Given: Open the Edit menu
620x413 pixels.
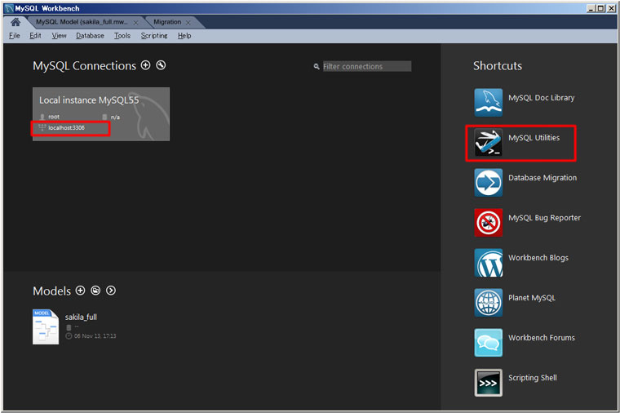Looking at the screenshot, I should (x=35, y=36).
